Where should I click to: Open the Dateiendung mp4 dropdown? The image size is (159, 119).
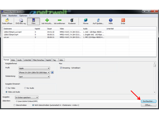[34, 77]
